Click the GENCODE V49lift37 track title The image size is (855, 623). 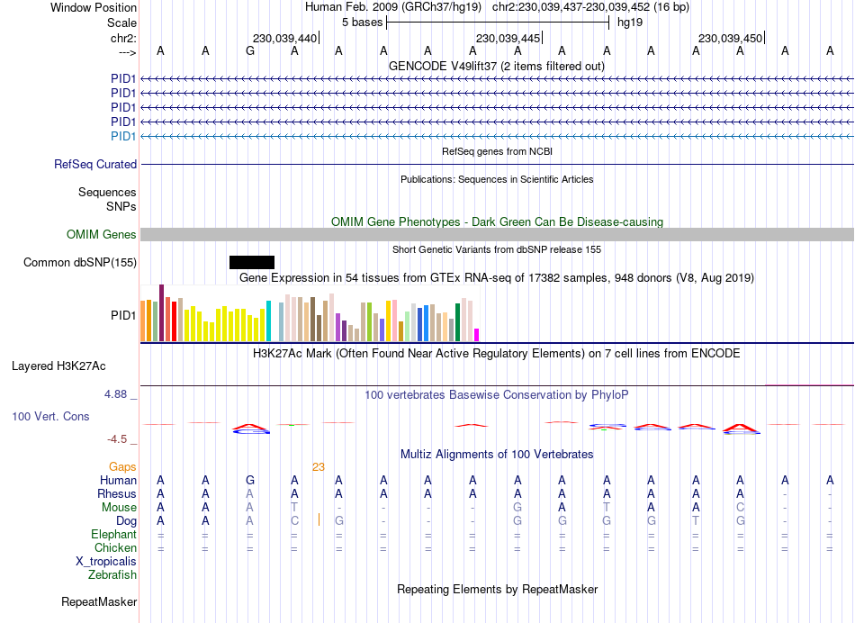click(x=496, y=67)
